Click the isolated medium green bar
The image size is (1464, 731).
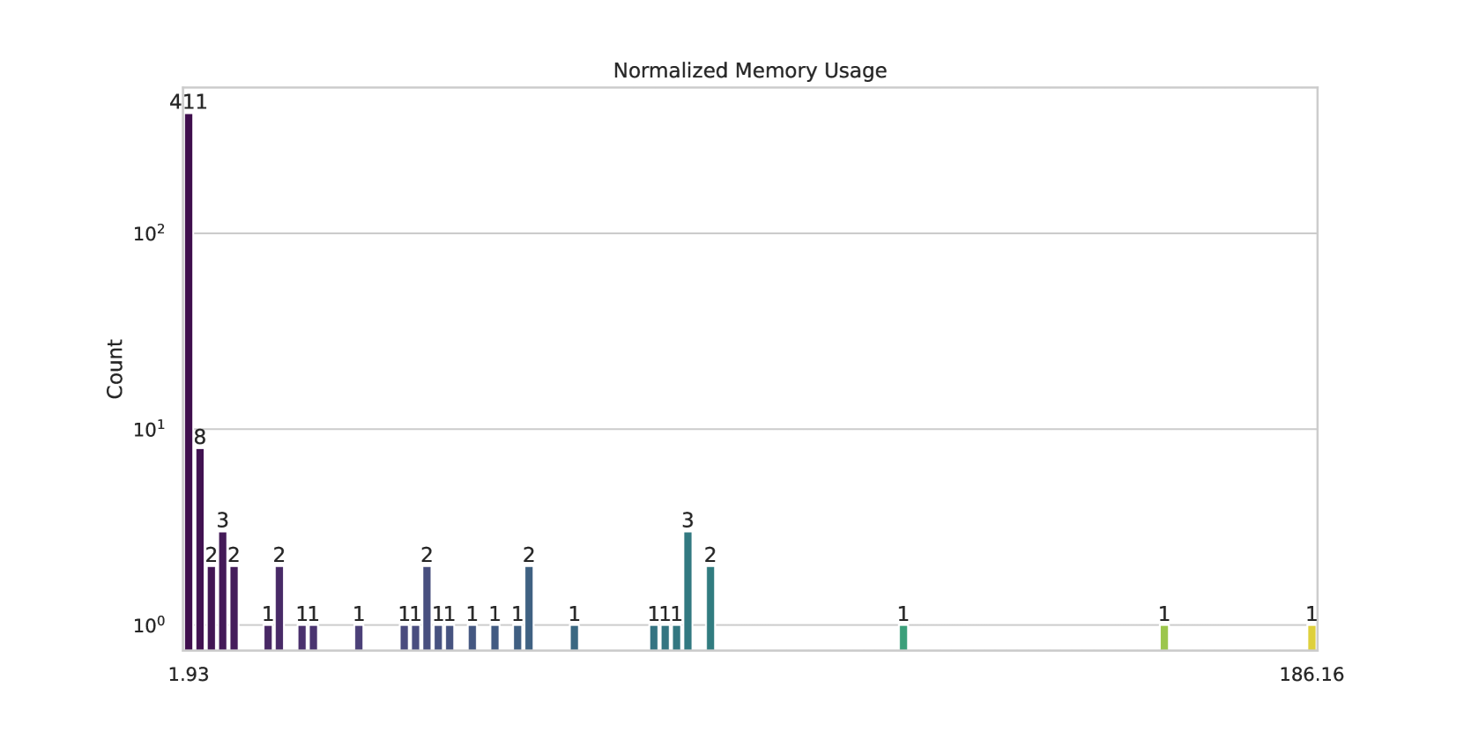click(903, 638)
